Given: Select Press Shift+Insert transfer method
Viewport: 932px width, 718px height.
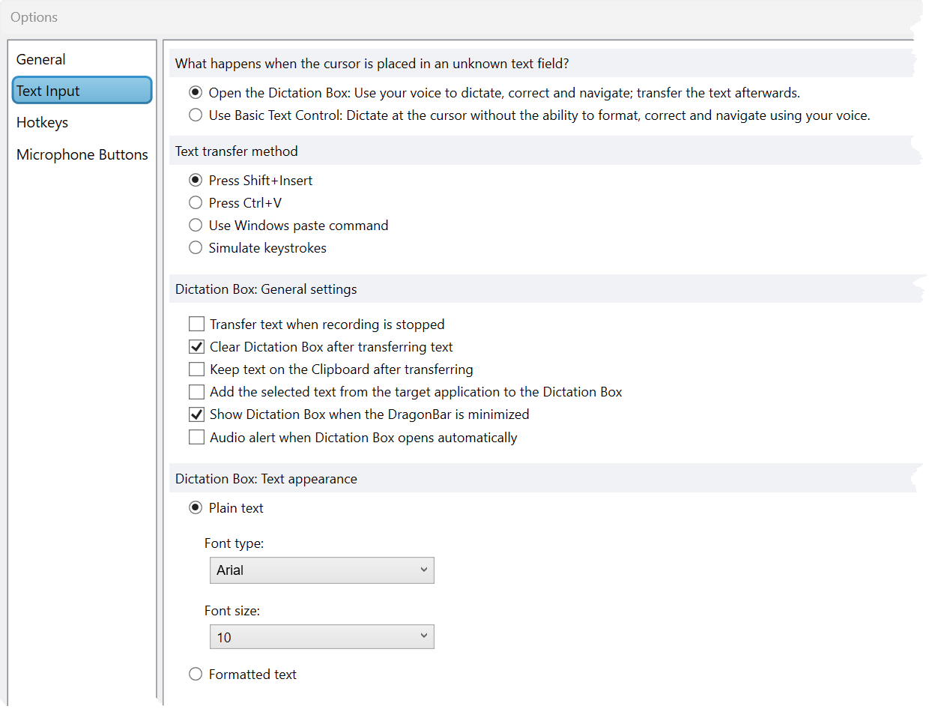Looking at the screenshot, I should (x=196, y=181).
